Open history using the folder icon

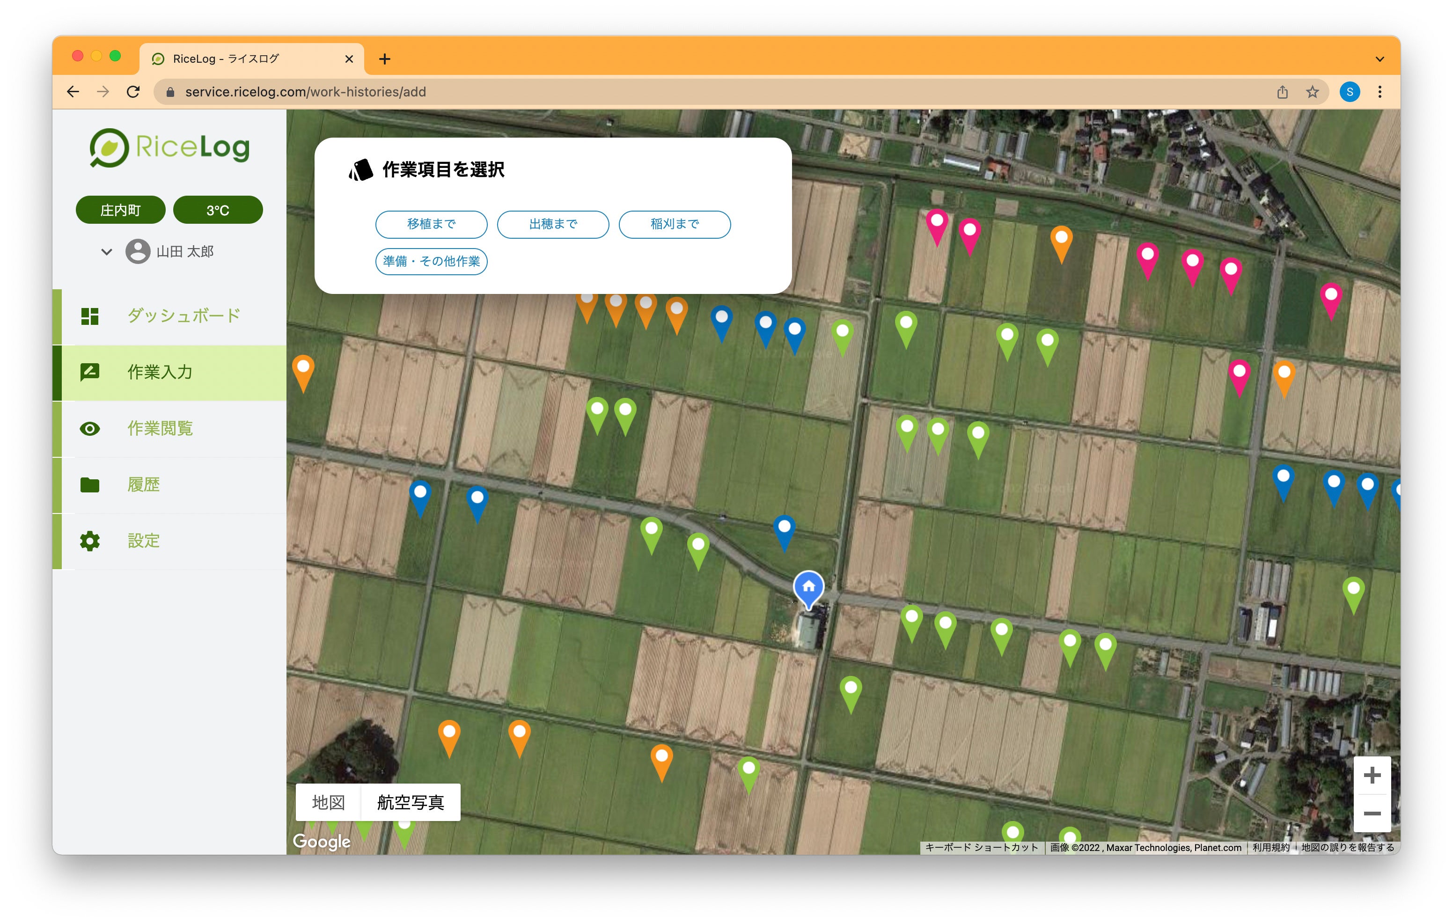point(90,484)
